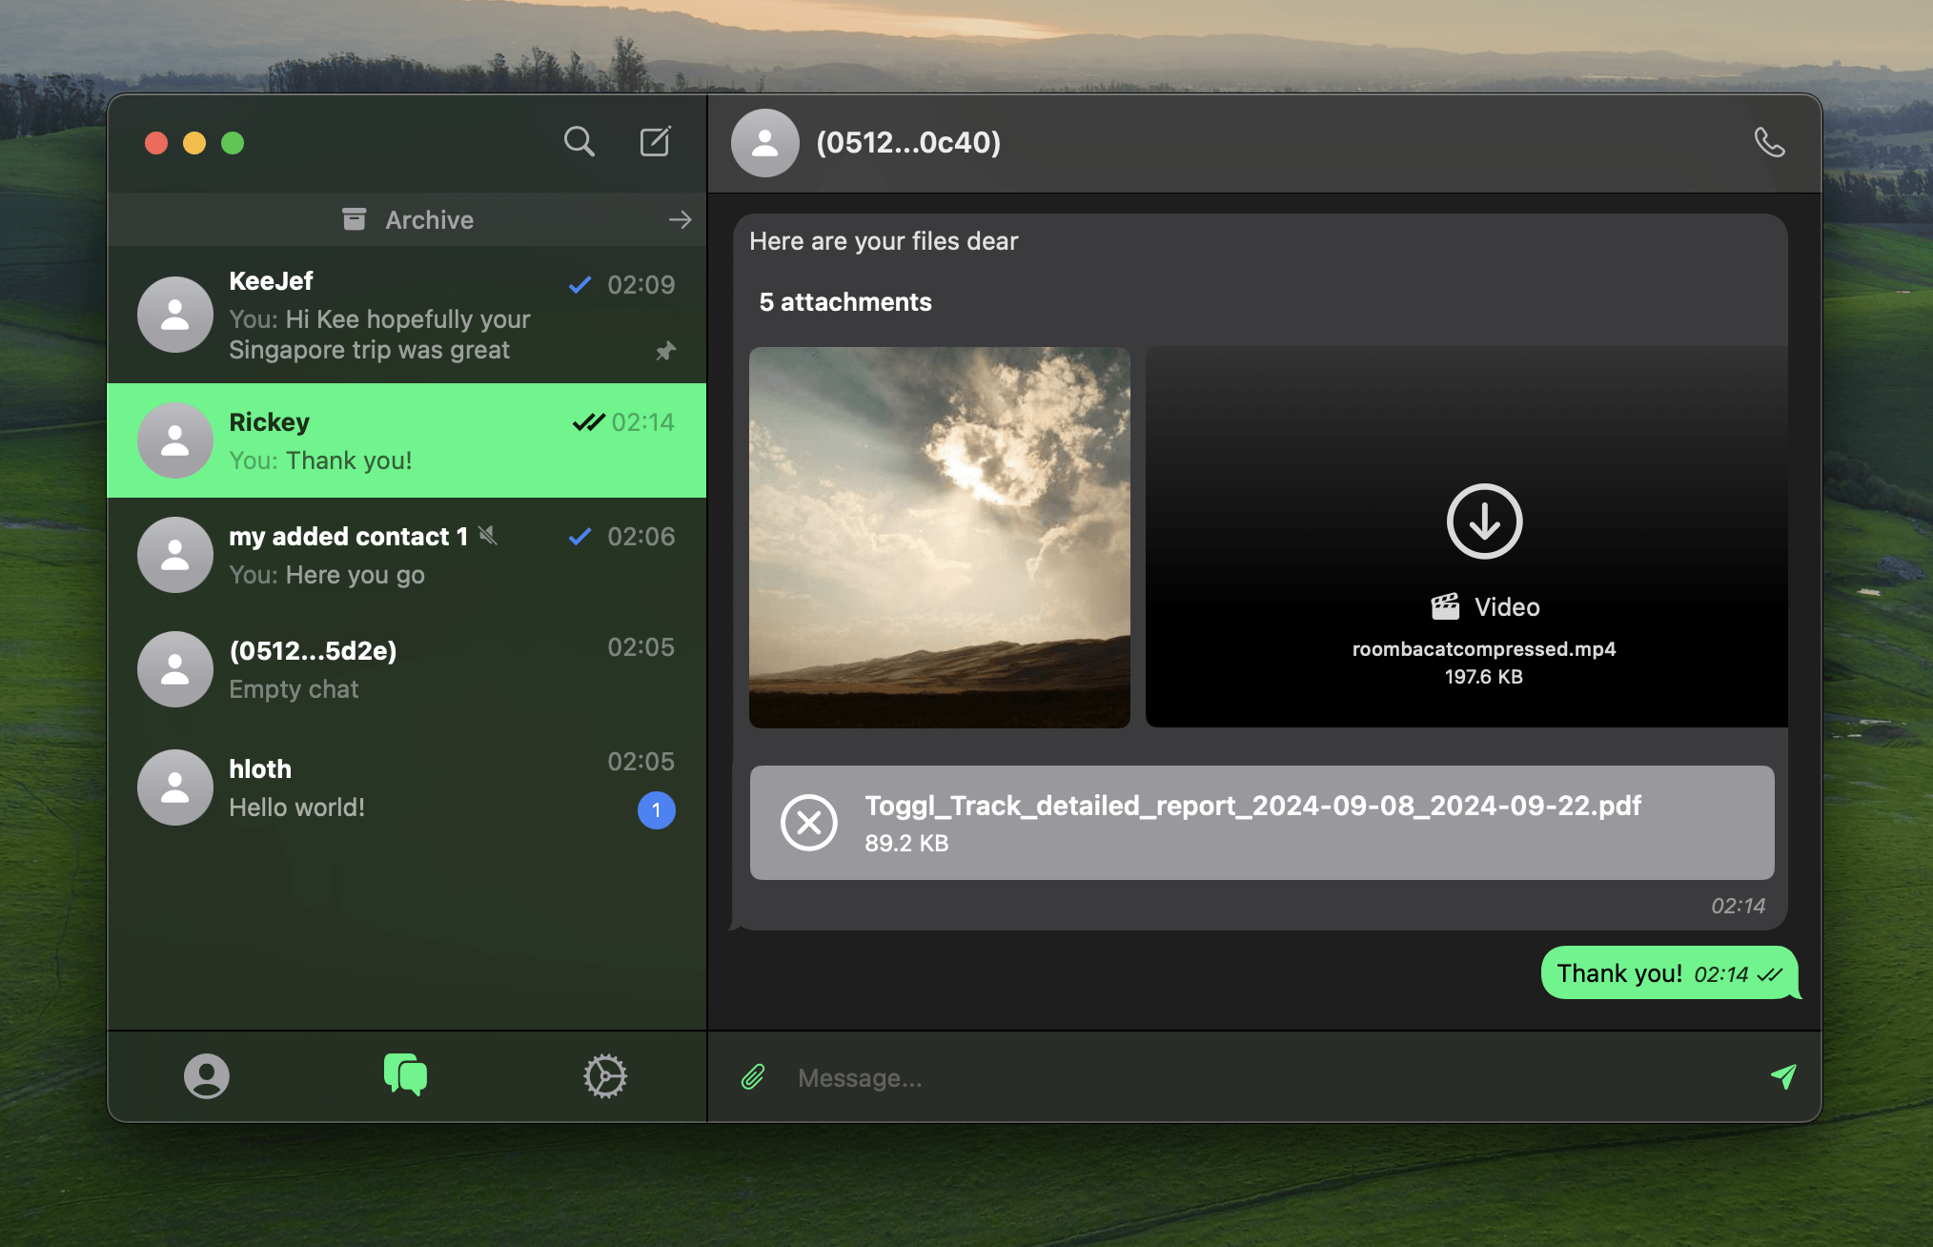Cancel download on the 89.2 KB file

pos(809,822)
